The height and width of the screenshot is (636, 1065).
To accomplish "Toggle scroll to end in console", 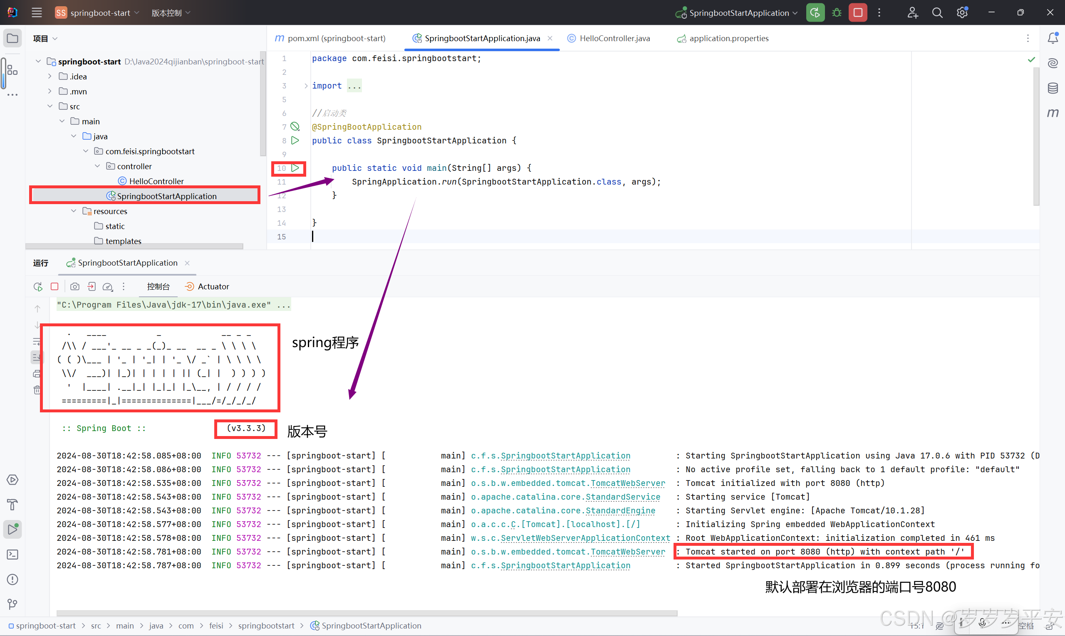I will coord(37,357).
